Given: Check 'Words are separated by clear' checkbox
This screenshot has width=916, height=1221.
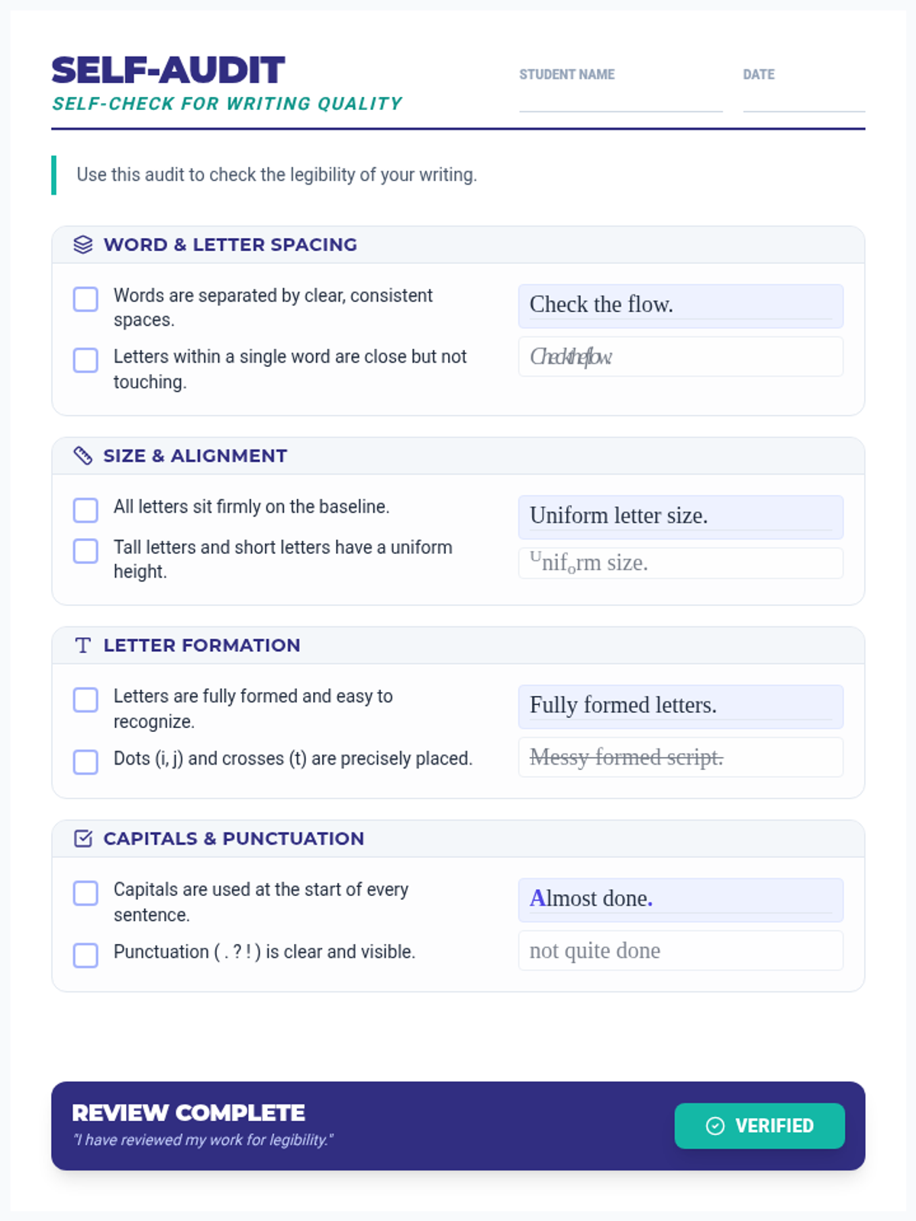Looking at the screenshot, I should 85,299.
